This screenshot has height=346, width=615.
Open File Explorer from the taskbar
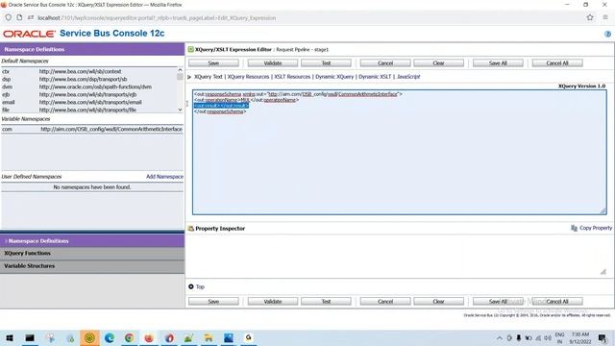209,337
